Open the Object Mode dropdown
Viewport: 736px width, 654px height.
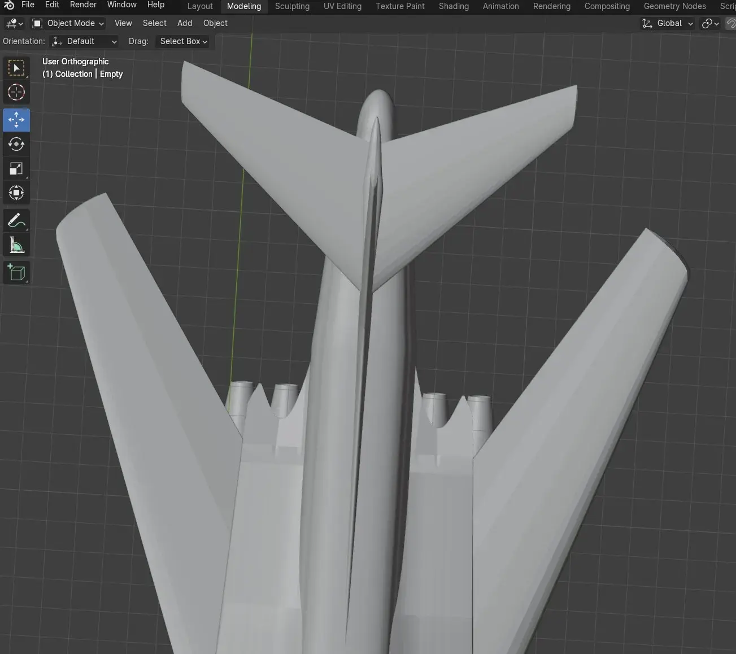point(68,23)
